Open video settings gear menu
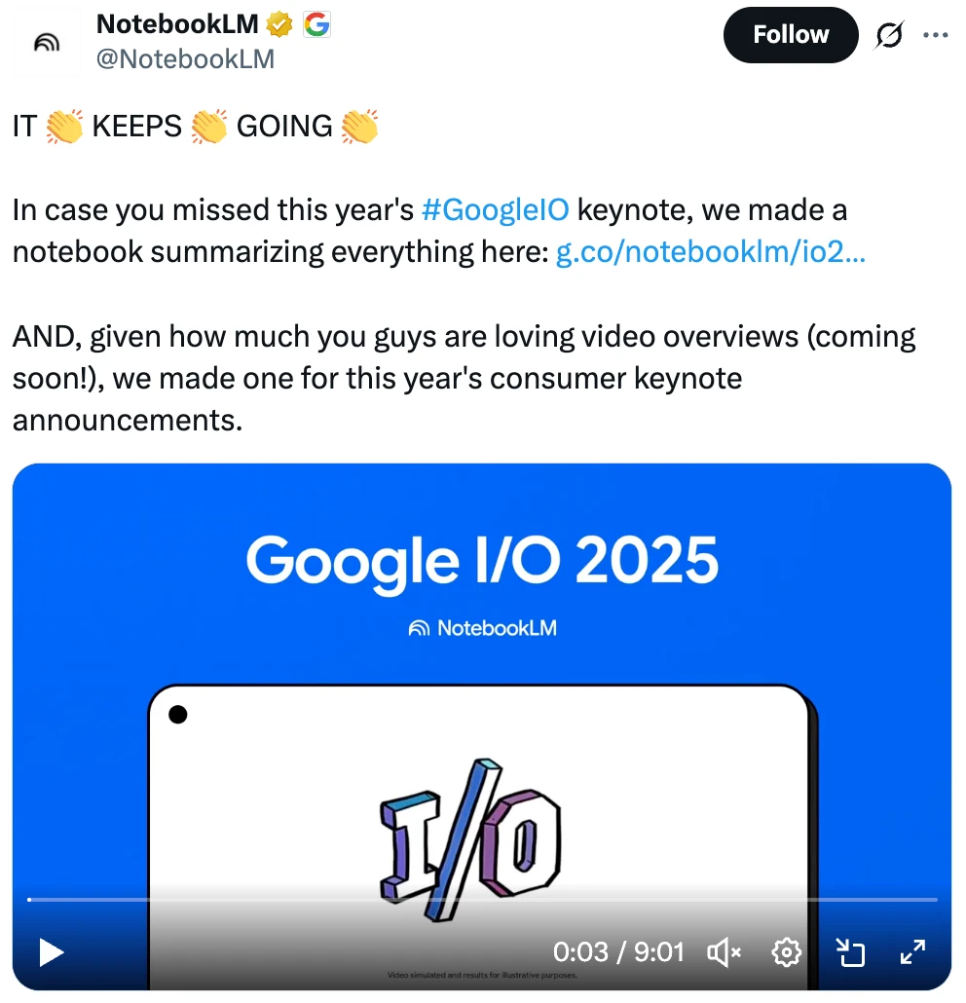Screen dimensions: 966x1003 (786, 952)
